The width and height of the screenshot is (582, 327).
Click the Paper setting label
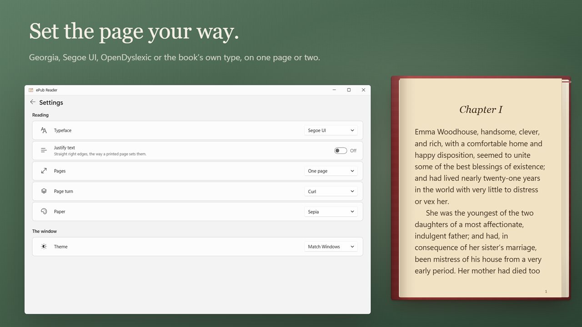tap(60, 212)
